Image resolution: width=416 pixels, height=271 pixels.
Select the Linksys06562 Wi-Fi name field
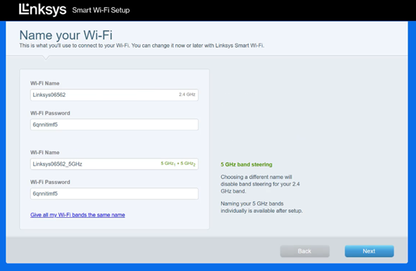tap(115, 95)
